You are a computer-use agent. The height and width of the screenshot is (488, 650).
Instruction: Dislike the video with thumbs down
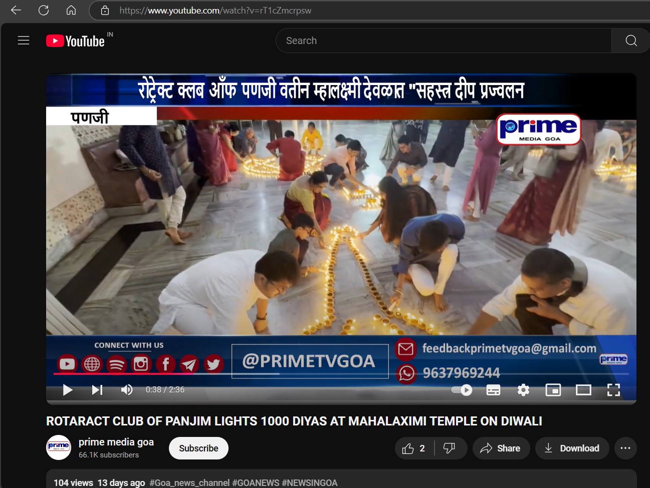(x=450, y=448)
